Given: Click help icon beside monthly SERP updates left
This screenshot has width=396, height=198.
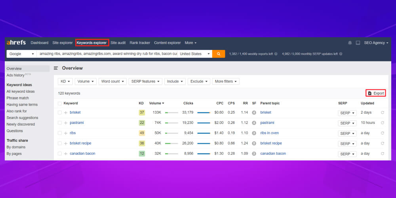Looking at the screenshot, I should tap(341, 54).
